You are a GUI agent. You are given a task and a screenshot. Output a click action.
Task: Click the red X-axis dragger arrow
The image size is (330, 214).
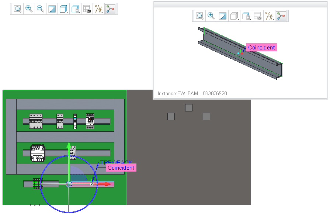[x=107, y=184]
